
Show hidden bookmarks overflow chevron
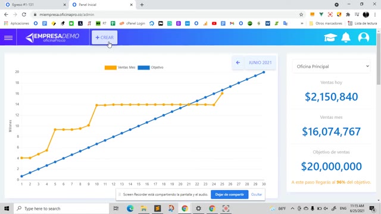click(x=302, y=23)
